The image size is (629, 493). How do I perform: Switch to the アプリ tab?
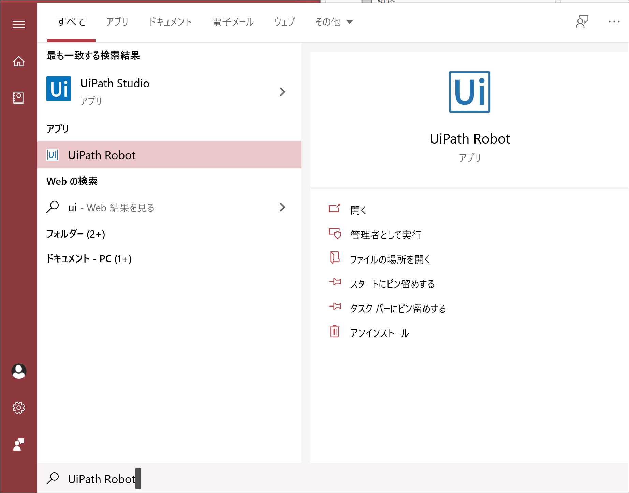117,22
